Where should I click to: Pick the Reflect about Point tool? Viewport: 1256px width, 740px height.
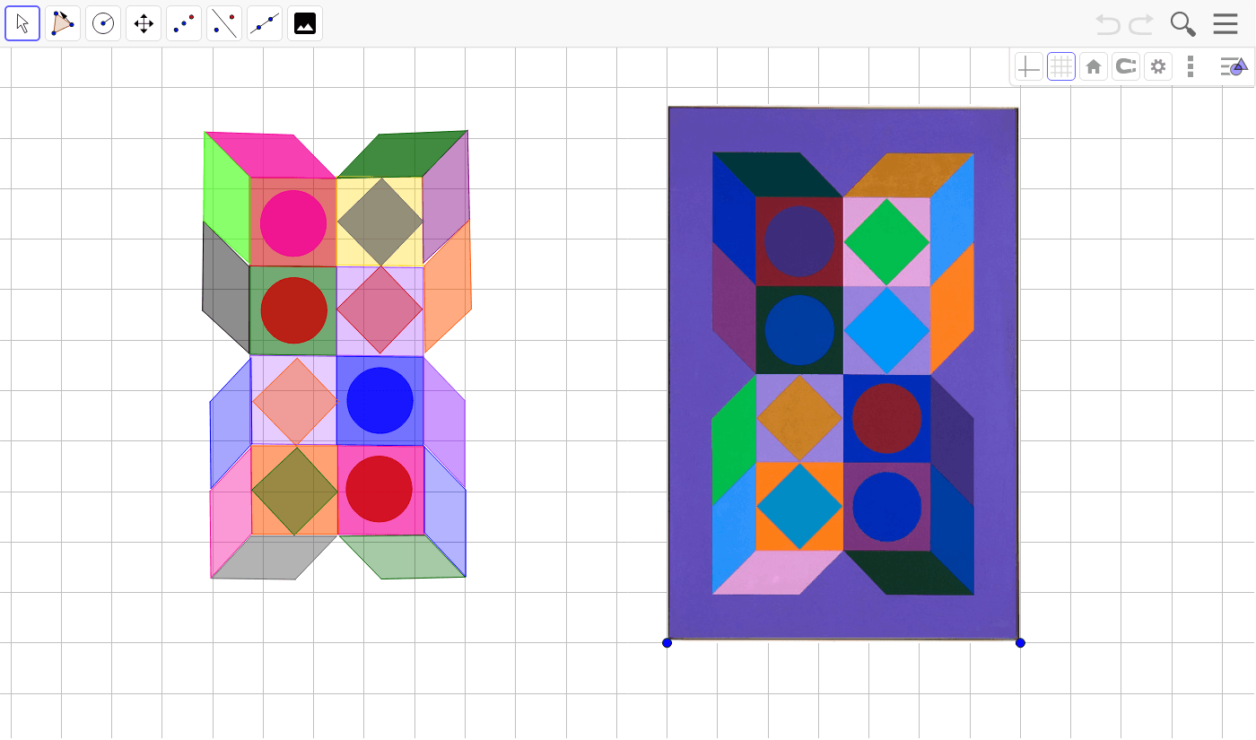[184, 23]
